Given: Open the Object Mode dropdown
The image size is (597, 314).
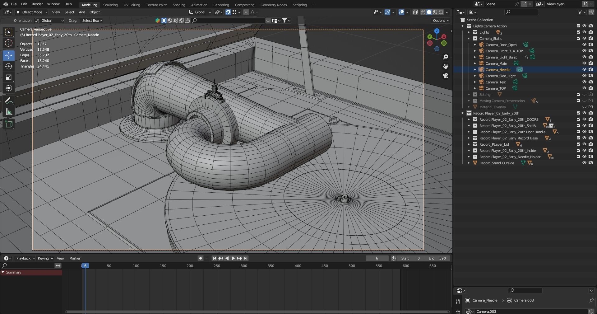Looking at the screenshot, I should [32, 12].
